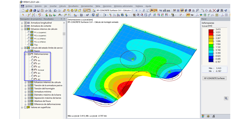250x119 pixels.
Task: Save the model with the floppy disk icon
Action: tap(38, 10)
